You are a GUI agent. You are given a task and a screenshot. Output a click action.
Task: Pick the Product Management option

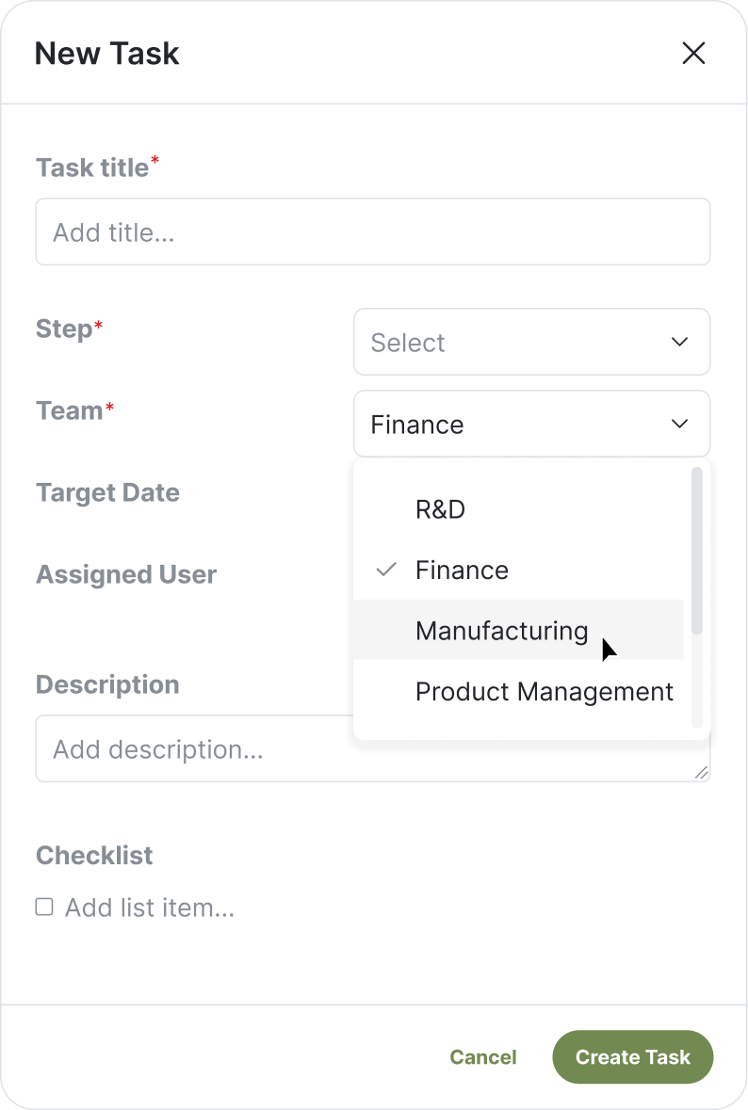[518, 692]
